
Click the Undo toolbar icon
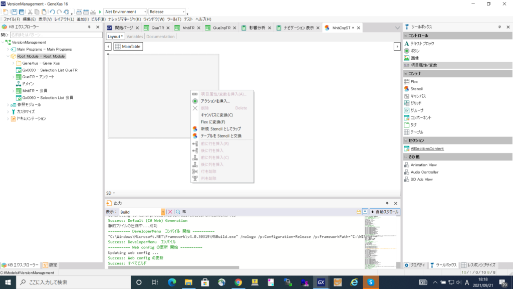[x=52, y=12]
